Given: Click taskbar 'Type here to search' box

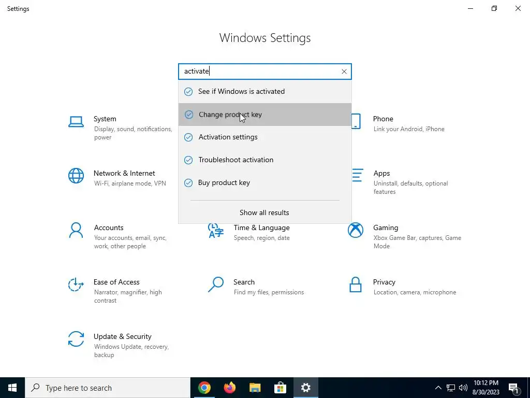Looking at the screenshot, I should (108, 388).
